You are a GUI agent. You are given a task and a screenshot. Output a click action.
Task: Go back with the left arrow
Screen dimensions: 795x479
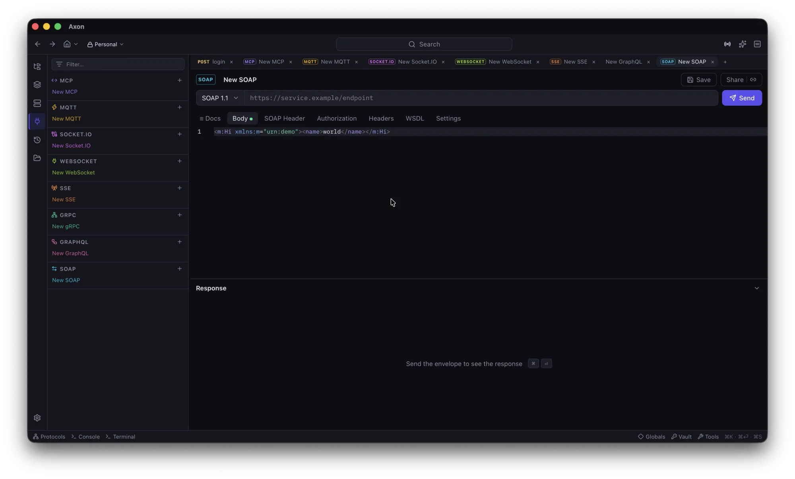point(38,44)
